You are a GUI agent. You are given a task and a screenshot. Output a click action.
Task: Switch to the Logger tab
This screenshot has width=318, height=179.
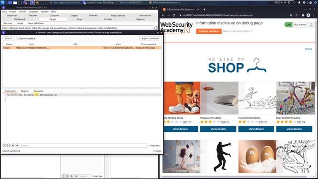point(74,15)
